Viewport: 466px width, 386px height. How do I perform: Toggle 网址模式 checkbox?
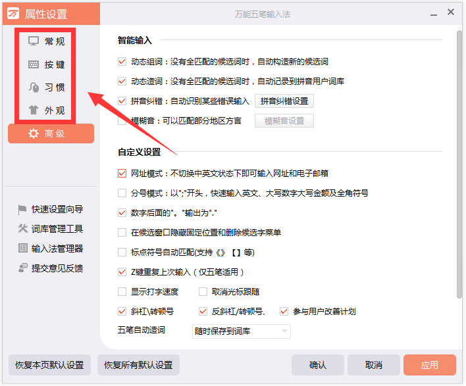[122, 173]
